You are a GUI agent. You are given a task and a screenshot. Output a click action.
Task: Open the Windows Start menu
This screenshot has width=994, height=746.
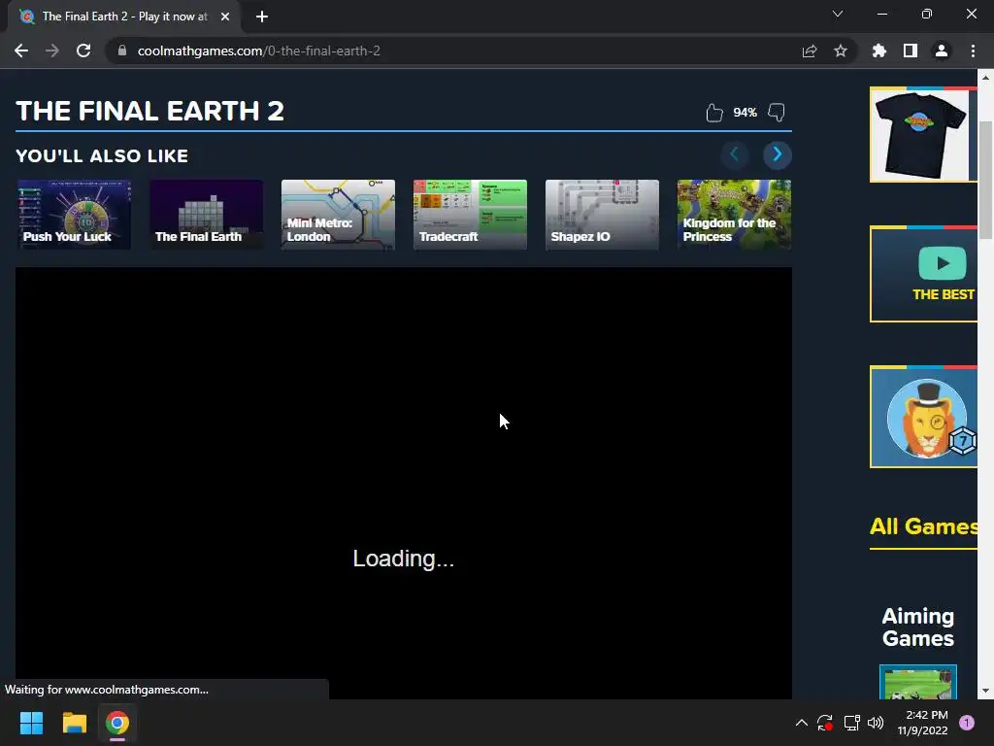point(31,723)
